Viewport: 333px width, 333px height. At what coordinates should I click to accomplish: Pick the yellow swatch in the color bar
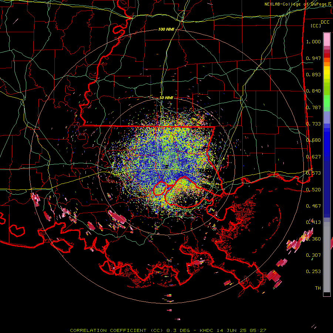tap(326, 73)
